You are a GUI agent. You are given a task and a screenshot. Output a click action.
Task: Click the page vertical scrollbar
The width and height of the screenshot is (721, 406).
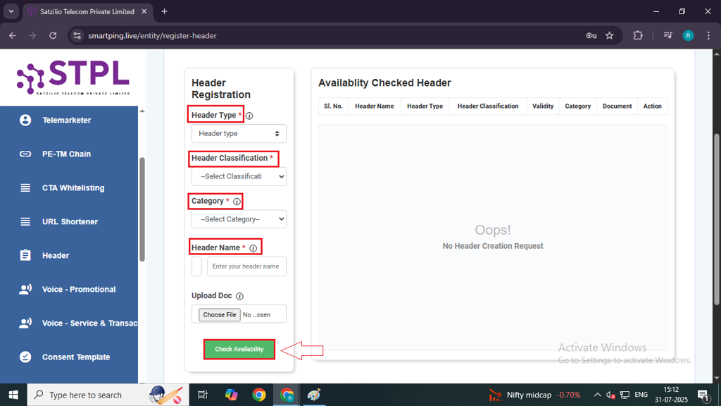point(716,219)
